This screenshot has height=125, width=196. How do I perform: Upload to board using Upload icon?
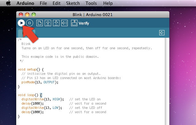[x=64, y=23]
